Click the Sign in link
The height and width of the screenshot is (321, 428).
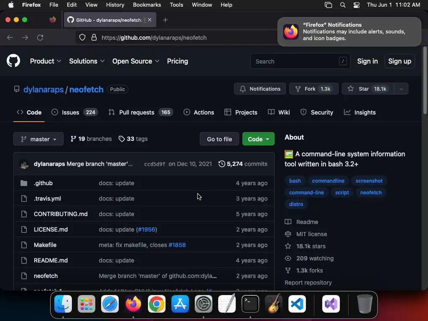[x=367, y=61]
